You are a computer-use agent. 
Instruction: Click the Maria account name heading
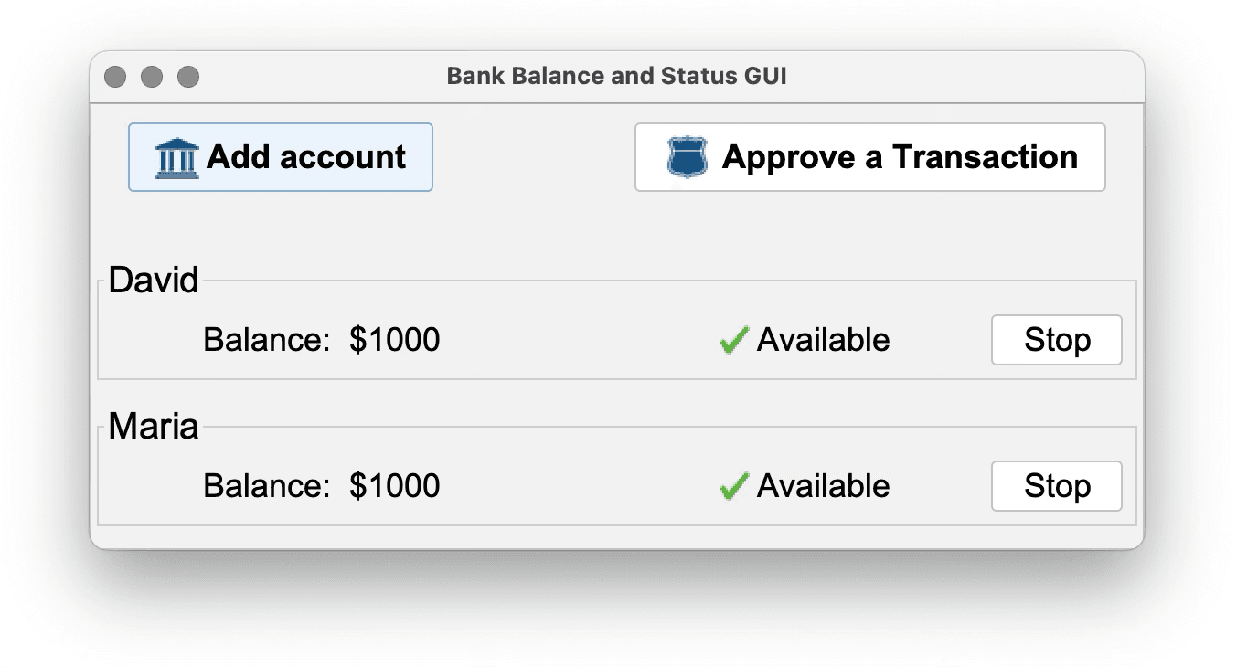coord(153,427)
